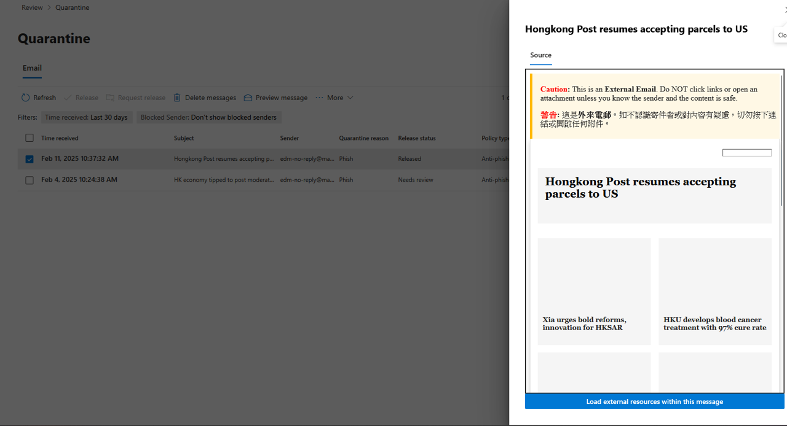This screenshot has height=426, width=787.
Task: Click Phish reason in the Feb 4 row
Action: pos(346,180)
